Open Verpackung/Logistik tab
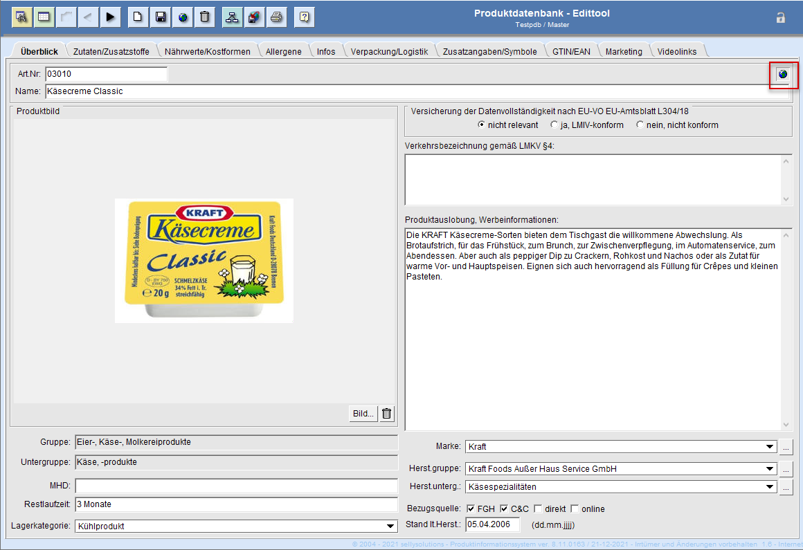Screen dimensions: 803x550 click(389, 52)
